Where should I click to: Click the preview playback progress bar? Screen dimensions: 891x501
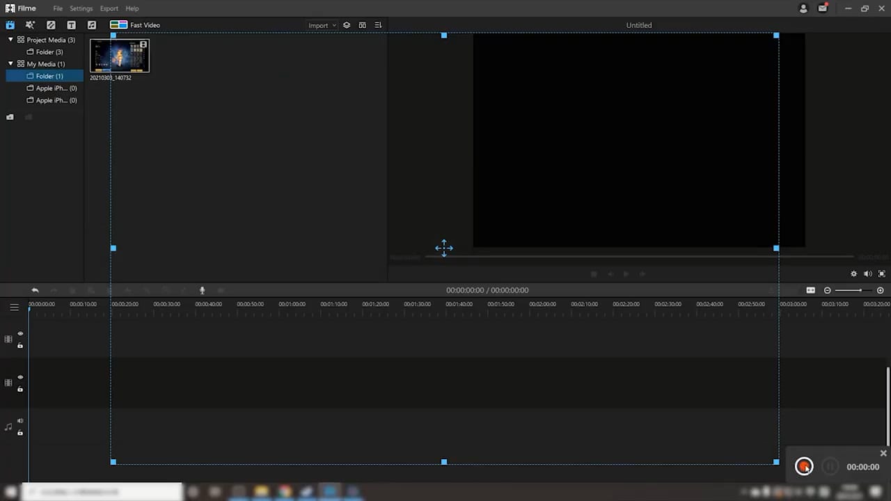pos(639,256)
